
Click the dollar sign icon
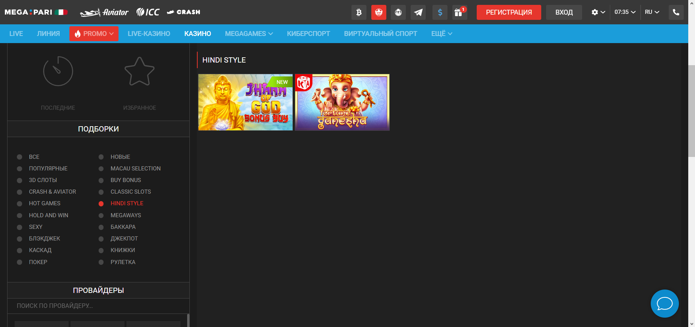pos(440,12)
